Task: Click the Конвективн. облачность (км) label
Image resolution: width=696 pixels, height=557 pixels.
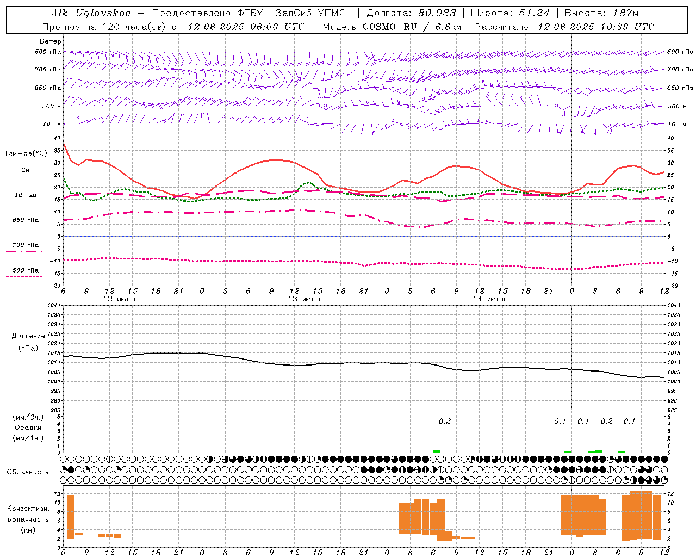Action: [28, 519]
